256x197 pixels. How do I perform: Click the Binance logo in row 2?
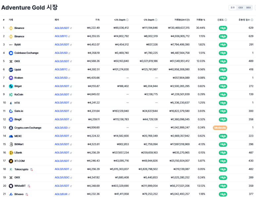(x=11, y=36)
